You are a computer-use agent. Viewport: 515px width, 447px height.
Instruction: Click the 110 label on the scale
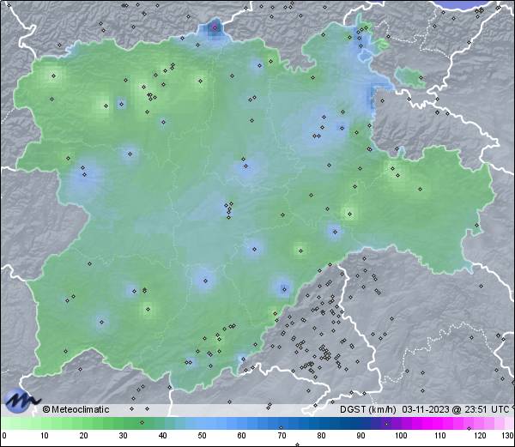pyautogui.click(x=440, y=436)
